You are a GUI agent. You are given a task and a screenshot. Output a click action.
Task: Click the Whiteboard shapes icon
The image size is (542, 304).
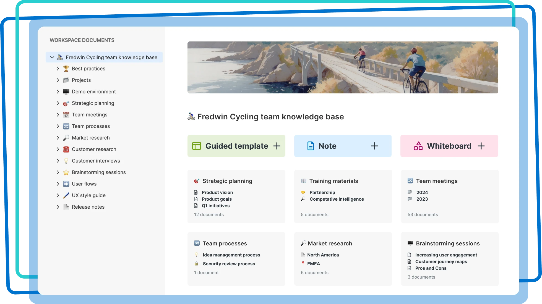(x=418, y=146)
